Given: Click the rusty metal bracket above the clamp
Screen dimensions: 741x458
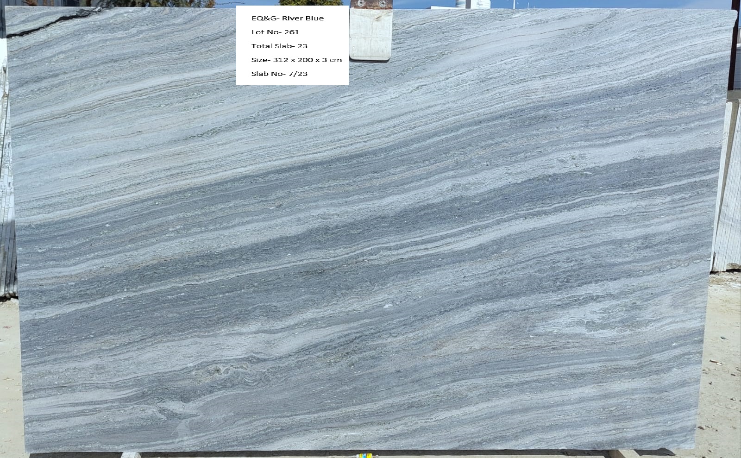Looking at the screenshot, I should tap(370, 4).
